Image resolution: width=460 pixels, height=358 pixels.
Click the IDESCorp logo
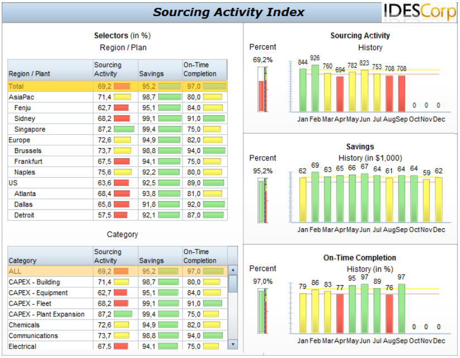419,12
